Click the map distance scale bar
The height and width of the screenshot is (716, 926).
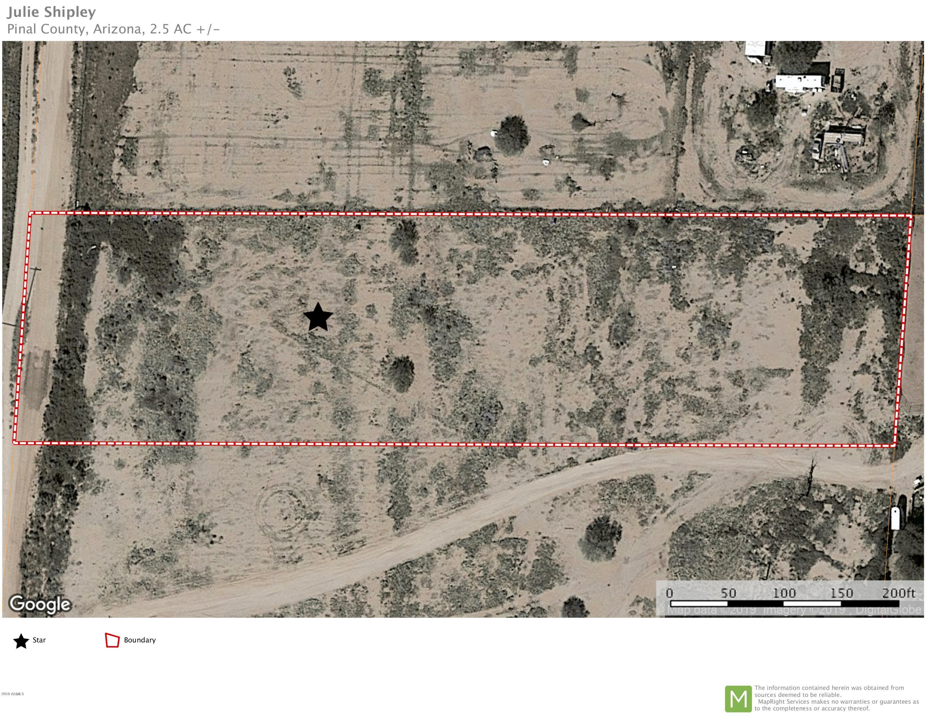(784, 603)
